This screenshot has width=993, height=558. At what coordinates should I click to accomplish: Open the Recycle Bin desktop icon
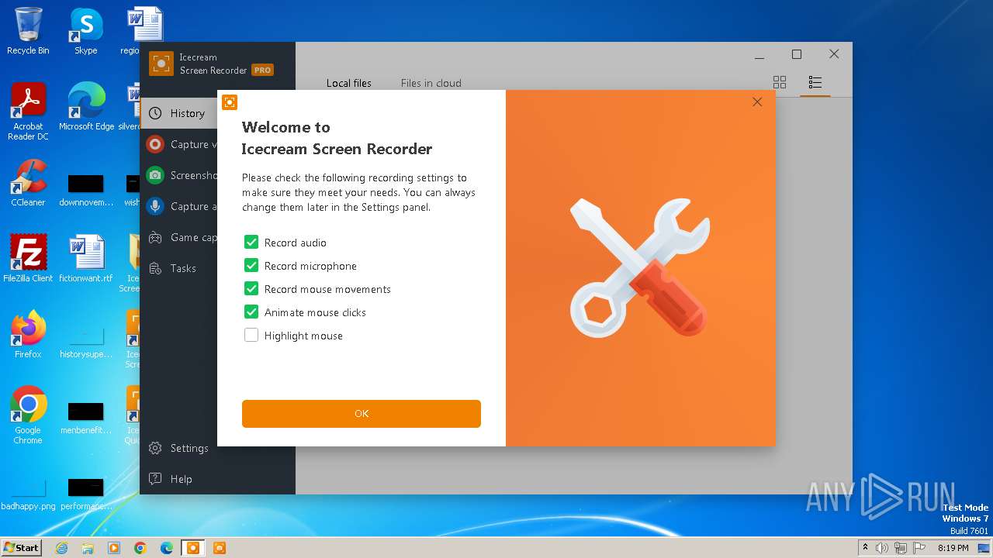point(28,31)
